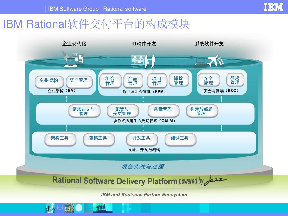Click the footer mountain climbers thumbnail

103,208
